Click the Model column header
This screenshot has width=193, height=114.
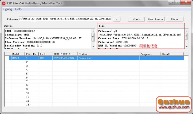tap(18, 54)
